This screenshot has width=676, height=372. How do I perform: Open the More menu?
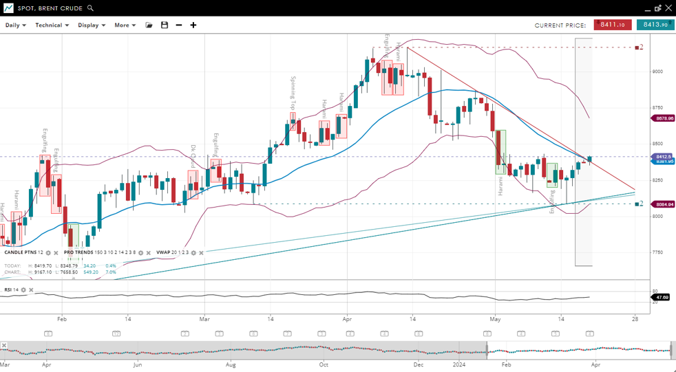125,25
